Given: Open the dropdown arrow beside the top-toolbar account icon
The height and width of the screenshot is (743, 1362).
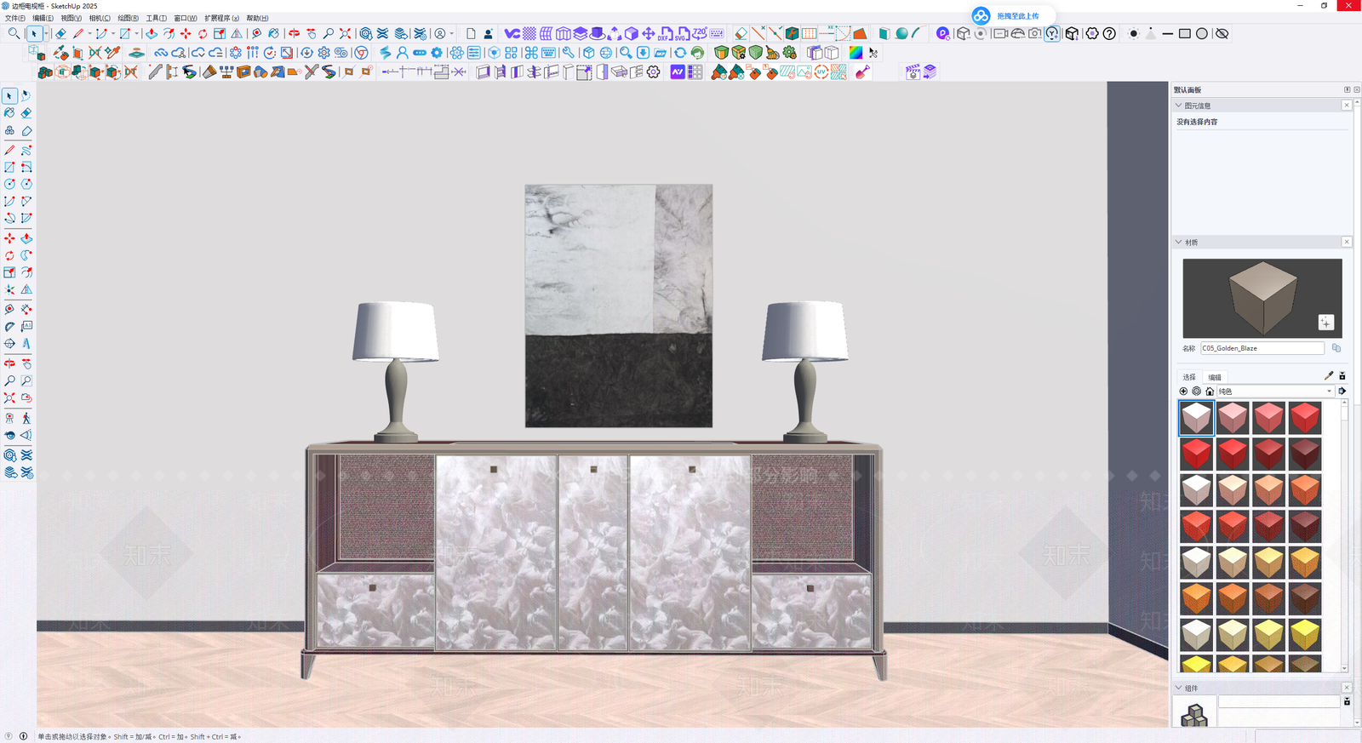Looking at the screenshot, I should pos(452,34).
